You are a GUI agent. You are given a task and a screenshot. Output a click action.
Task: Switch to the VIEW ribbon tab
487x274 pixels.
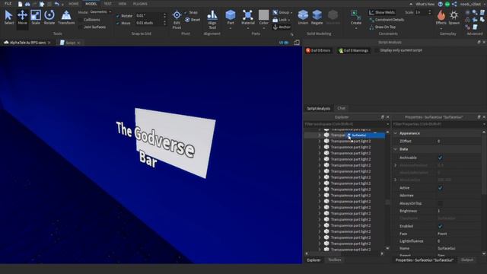[123, 4]
